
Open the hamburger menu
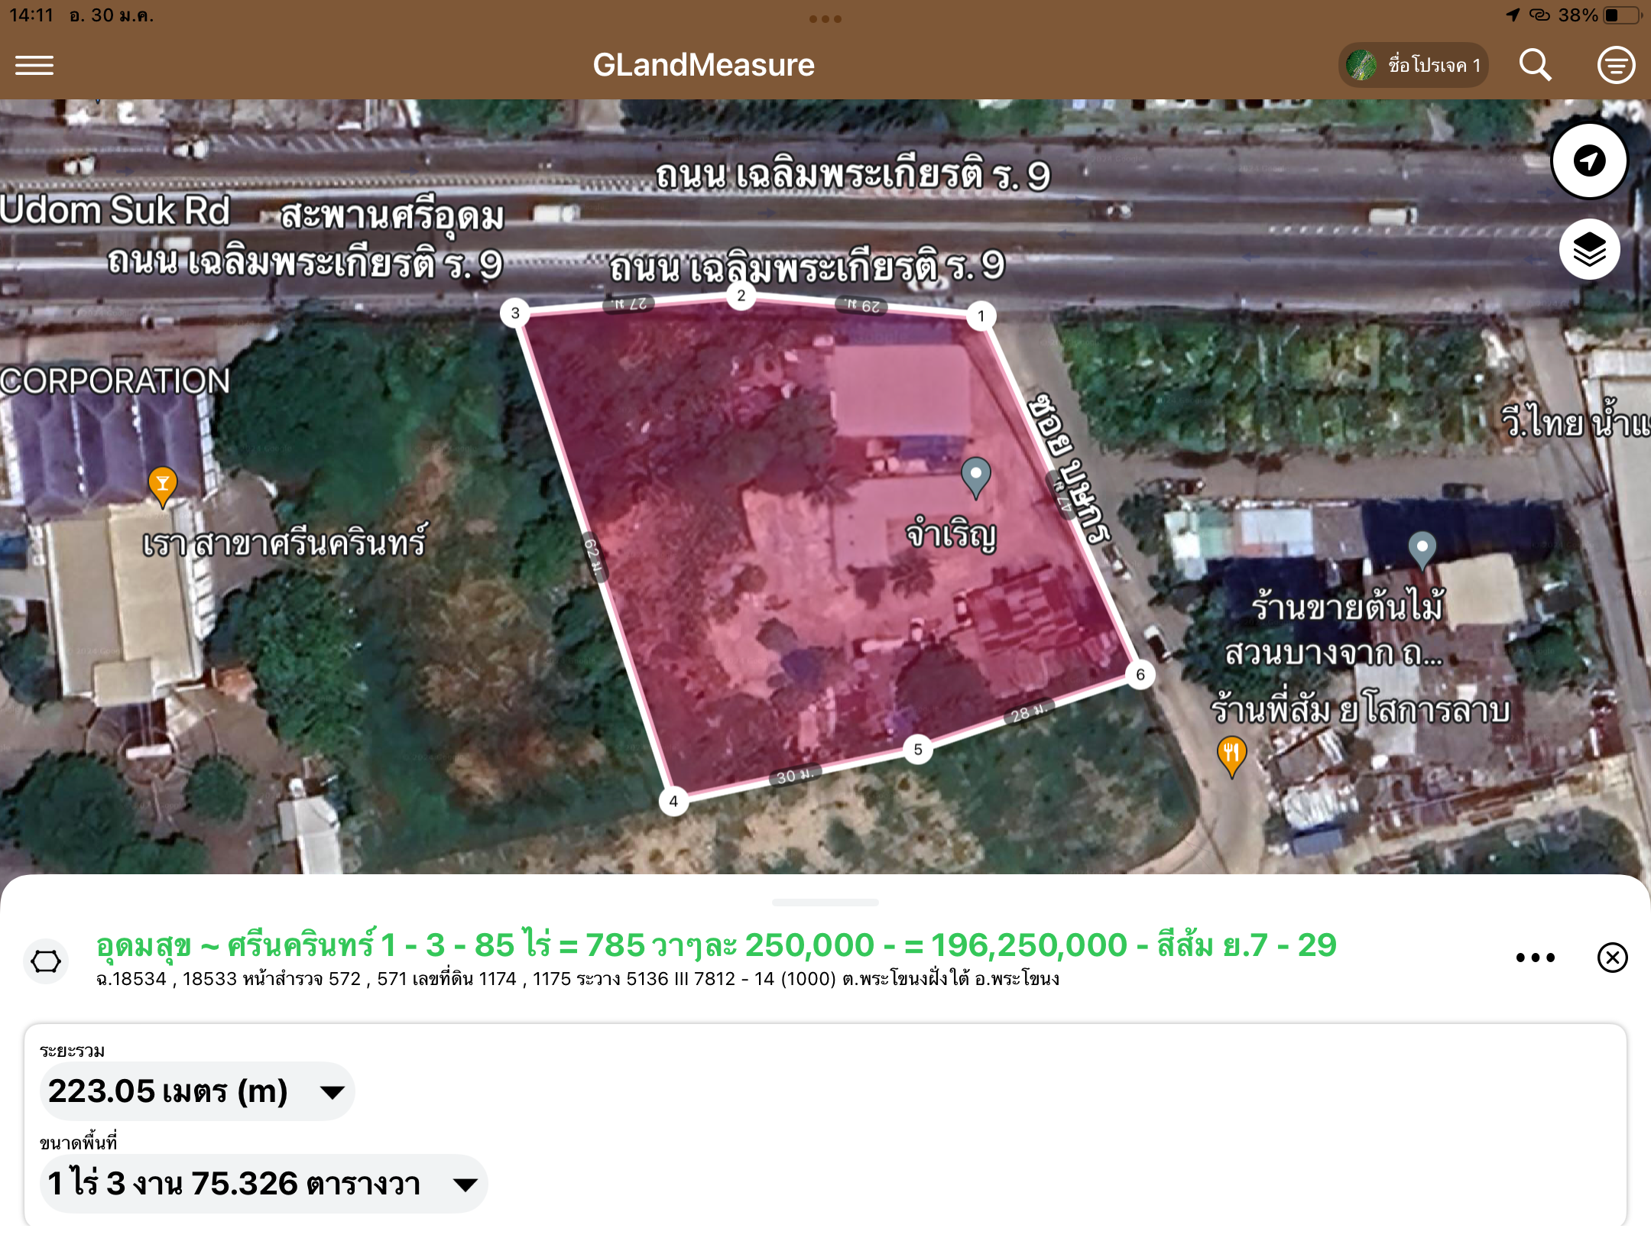pos(34,66)
